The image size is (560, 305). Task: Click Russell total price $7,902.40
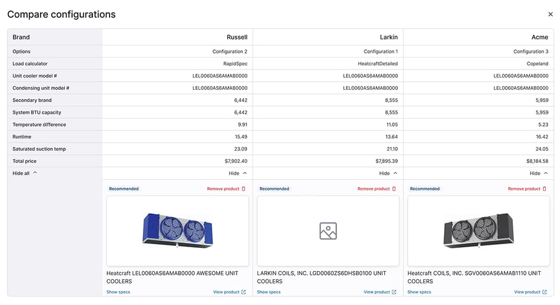236,161
